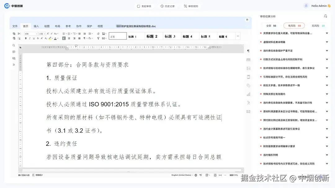Toggle bold formatting in the toolbar
Screen dimensions: 335x188
coord(26,38)
